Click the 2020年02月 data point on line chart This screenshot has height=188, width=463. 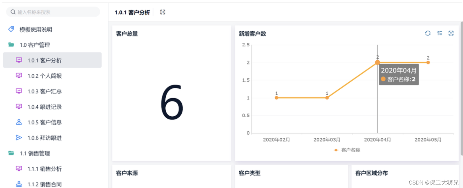tap(276, 98)
